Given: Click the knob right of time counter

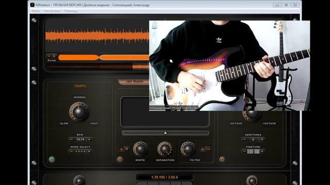Looking at the screenshot, I should point(252,180).
